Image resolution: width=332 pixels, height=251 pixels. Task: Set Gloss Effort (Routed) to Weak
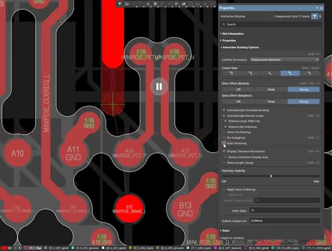click(x=271, y=89)
